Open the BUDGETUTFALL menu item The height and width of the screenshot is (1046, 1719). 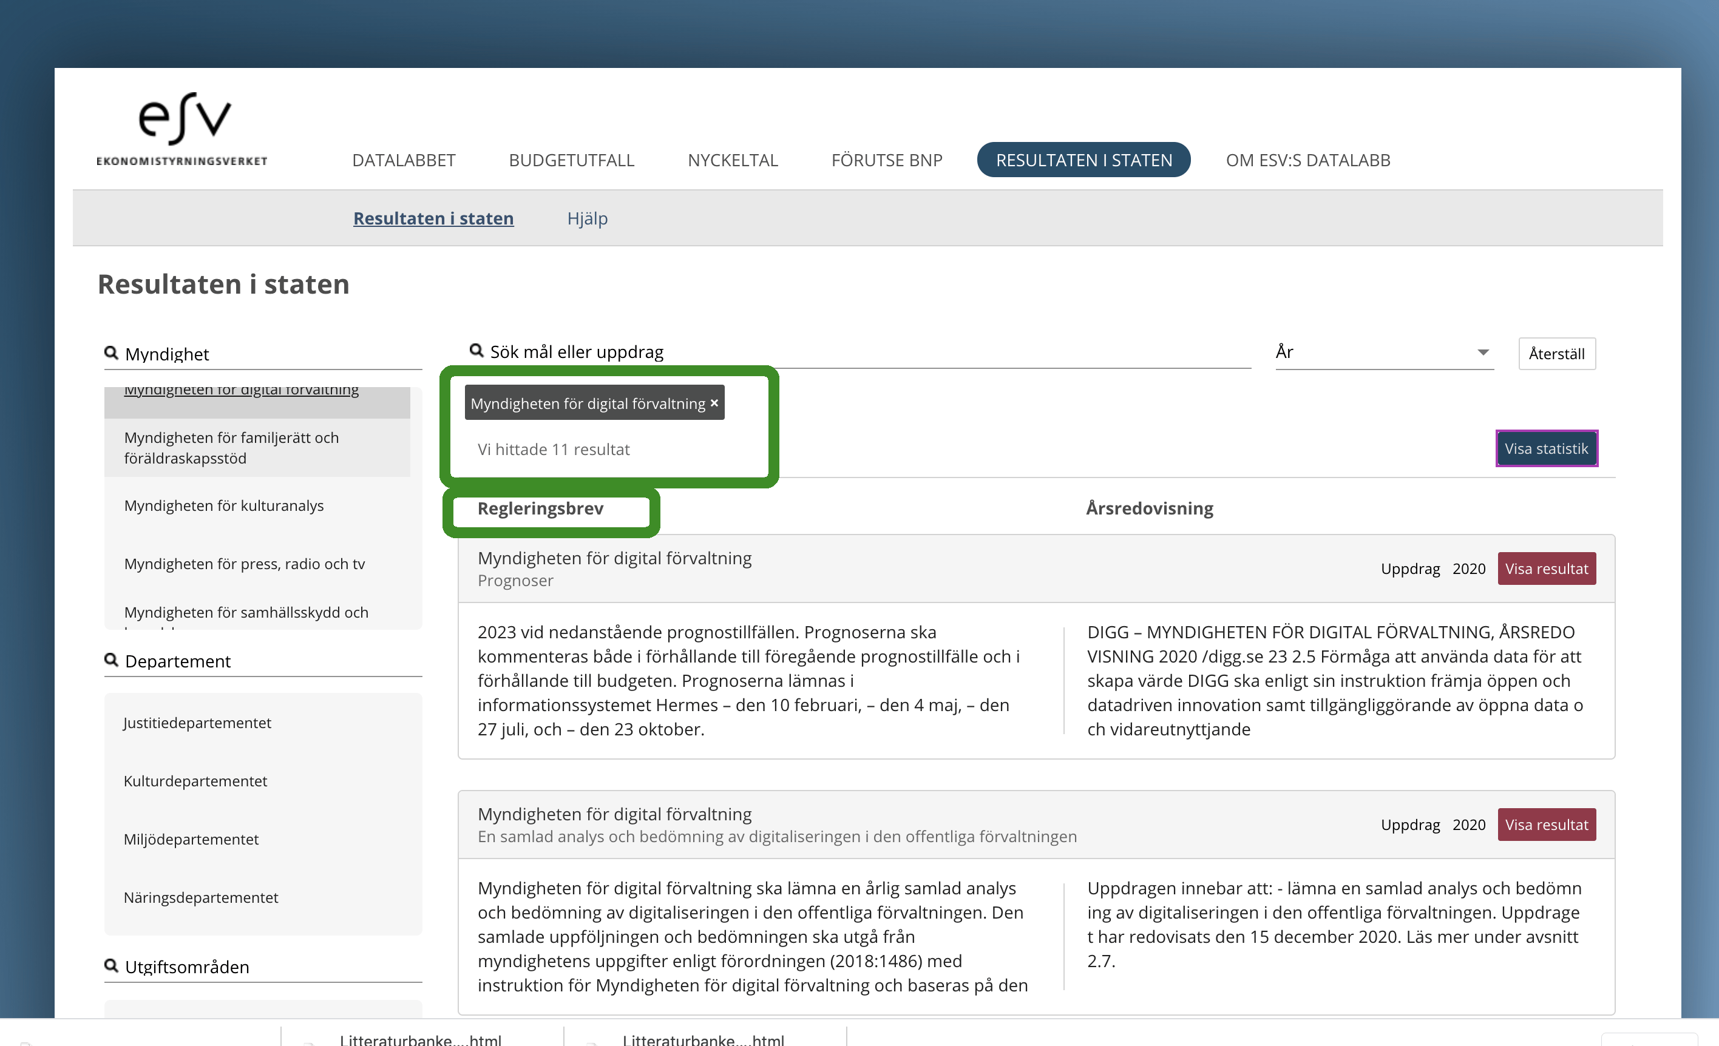tap(571, 160)
